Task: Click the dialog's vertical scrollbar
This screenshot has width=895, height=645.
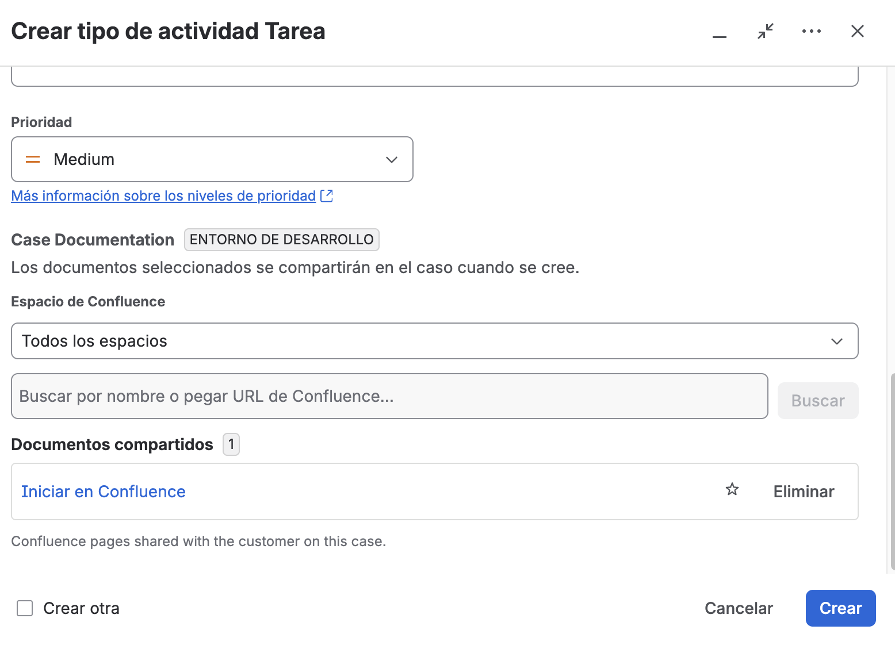Action: (892, 471)
